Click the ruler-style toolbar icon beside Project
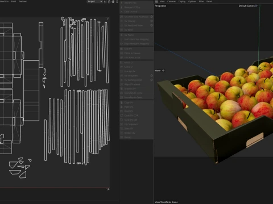This screenshot has width=273, height=204. (x=105, y=2)
